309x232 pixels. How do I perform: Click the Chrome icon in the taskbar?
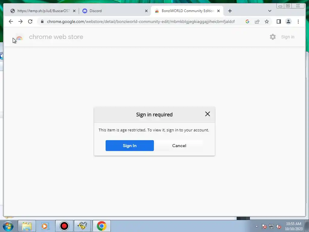[x=102, y=226]
